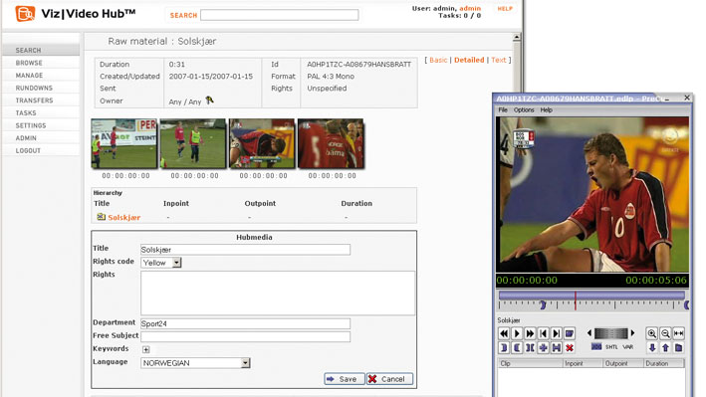706x397 pixels.
Task: Click the blue down arrow icon
Action: (652, 347)
